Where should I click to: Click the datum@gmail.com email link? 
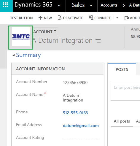pos(81,126)
